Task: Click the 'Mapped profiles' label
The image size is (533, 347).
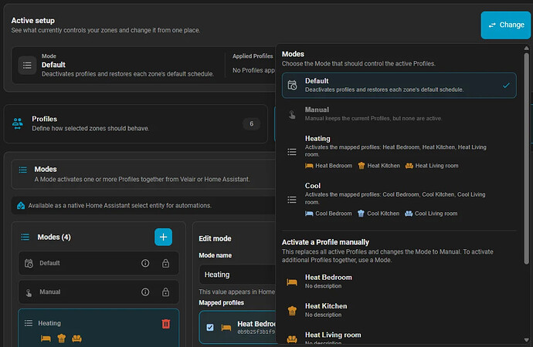Action: tap(221, 302)
